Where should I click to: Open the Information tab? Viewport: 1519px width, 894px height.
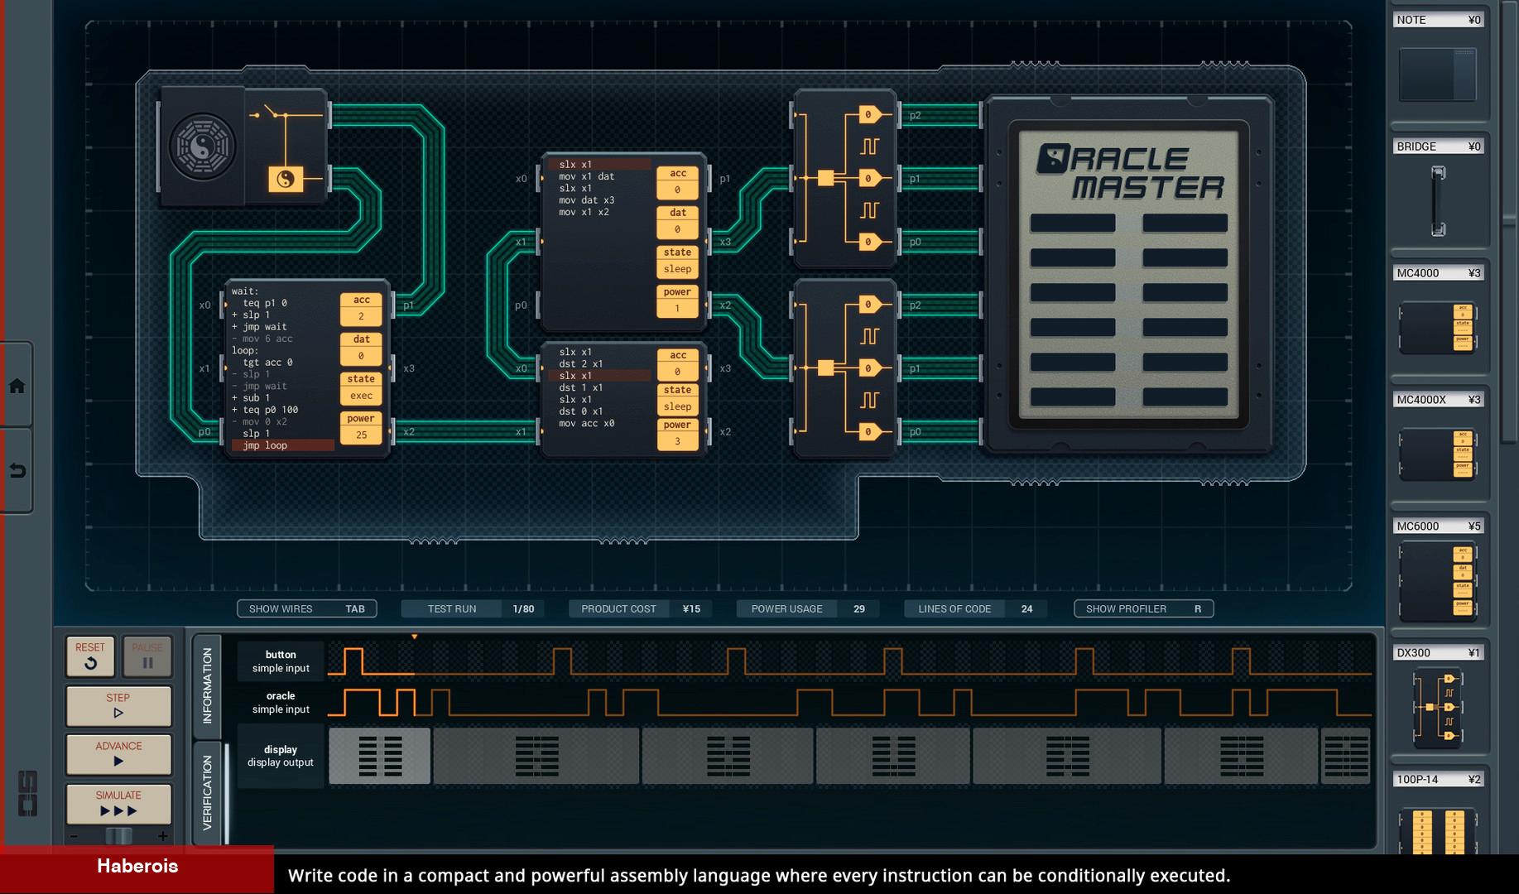click(x=207, y=685)
